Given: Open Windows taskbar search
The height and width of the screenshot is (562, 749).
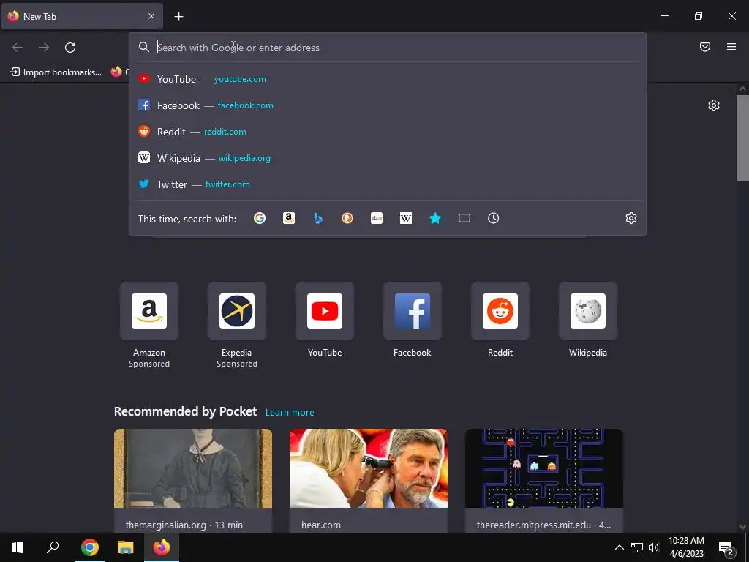Looking at the screenshot, I should [53, 547].
